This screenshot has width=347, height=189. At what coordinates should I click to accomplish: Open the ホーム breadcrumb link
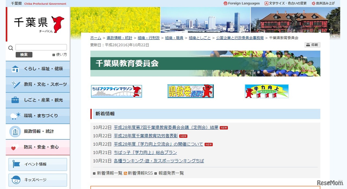(x=95, y=38)
